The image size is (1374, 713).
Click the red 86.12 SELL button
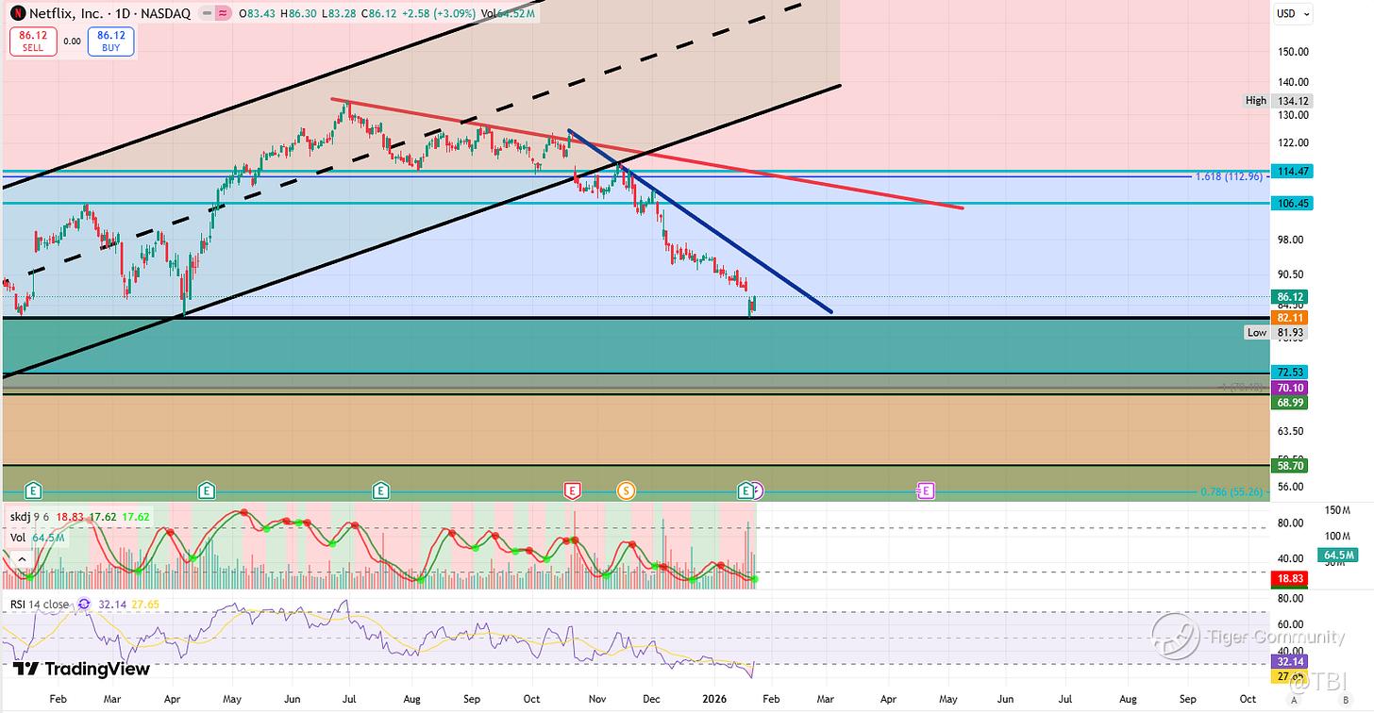33,41
